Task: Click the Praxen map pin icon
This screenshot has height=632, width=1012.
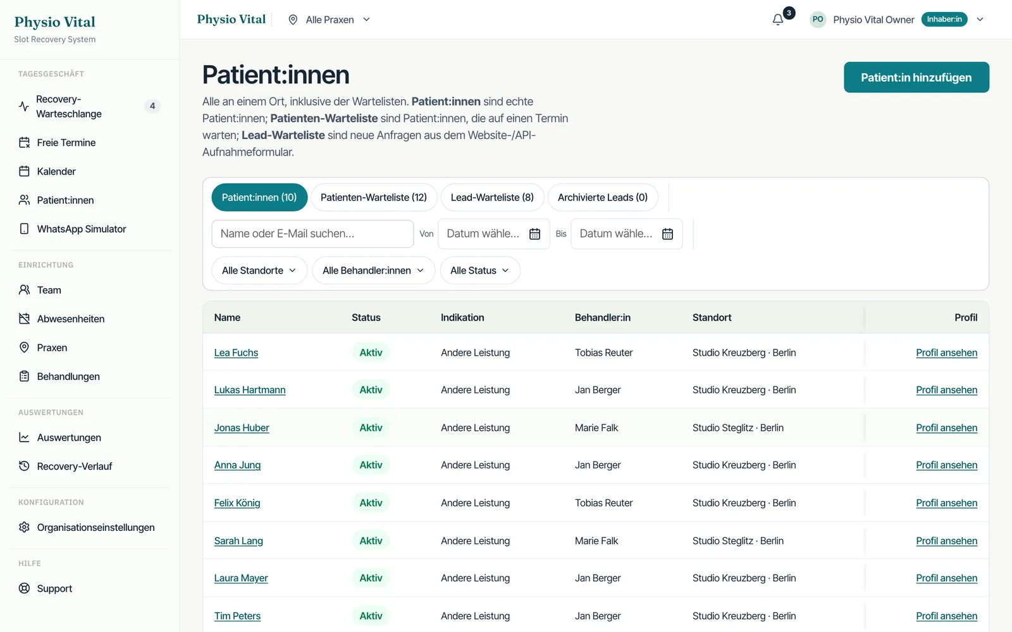Action: [24, 348]
